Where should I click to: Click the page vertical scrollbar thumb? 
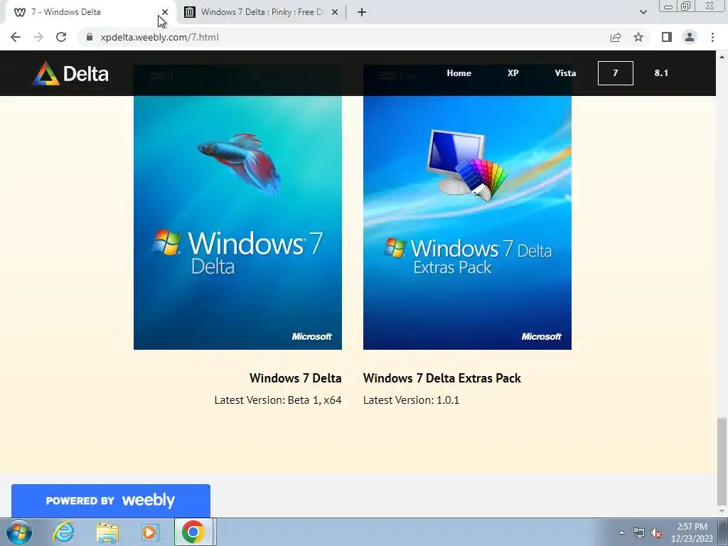click(722, 461)
